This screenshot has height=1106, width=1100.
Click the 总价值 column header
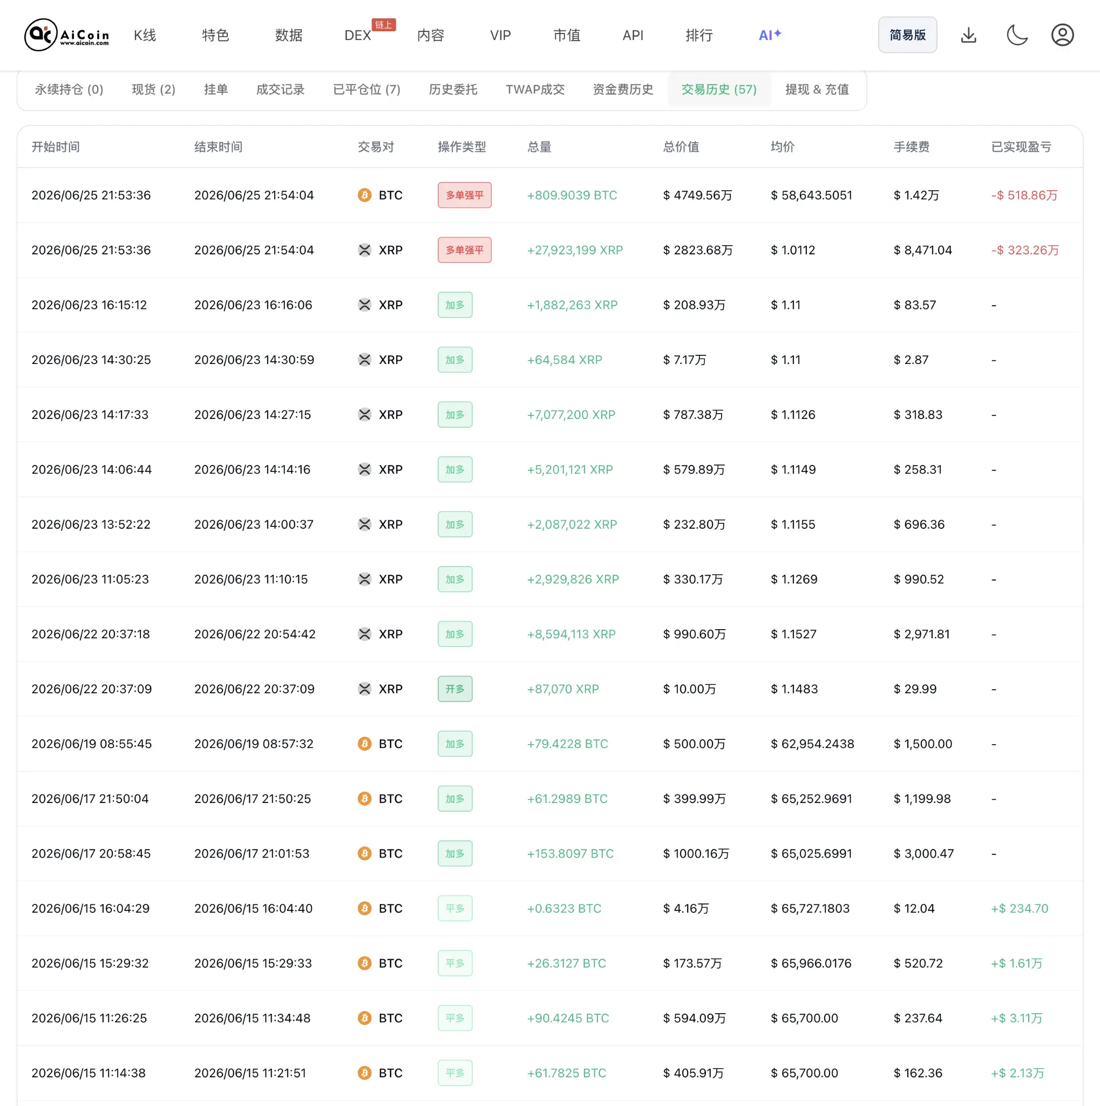tap(681, 147)
